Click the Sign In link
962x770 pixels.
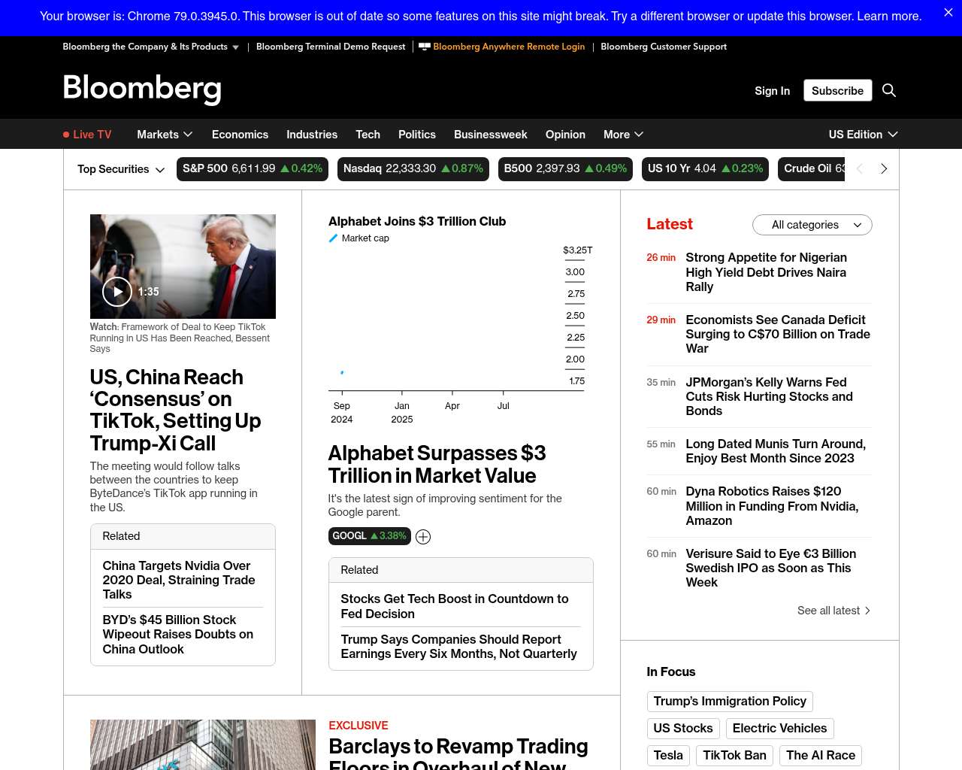pos(773,90)
